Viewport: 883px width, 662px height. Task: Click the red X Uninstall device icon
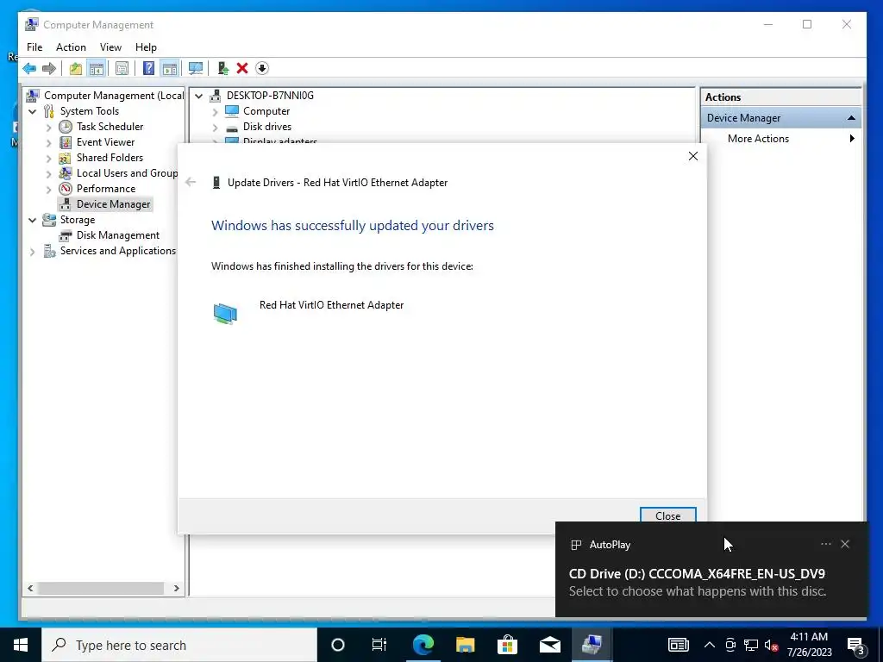242,69
